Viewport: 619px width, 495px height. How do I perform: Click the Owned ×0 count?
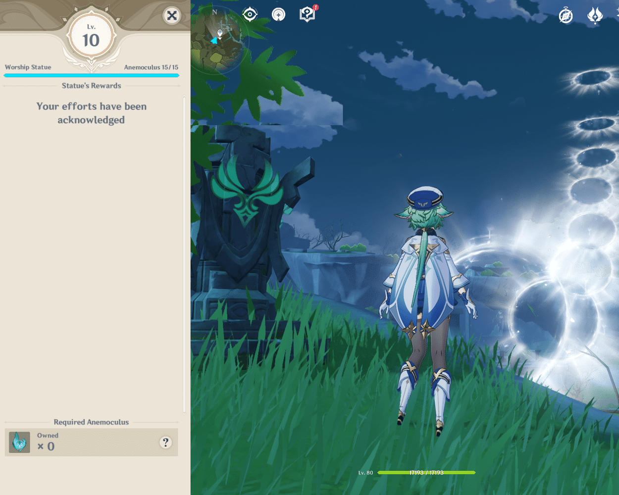coord(47,441)
